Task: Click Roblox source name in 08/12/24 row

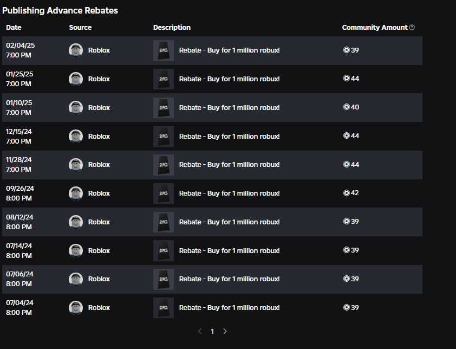Action: point(99,222)
